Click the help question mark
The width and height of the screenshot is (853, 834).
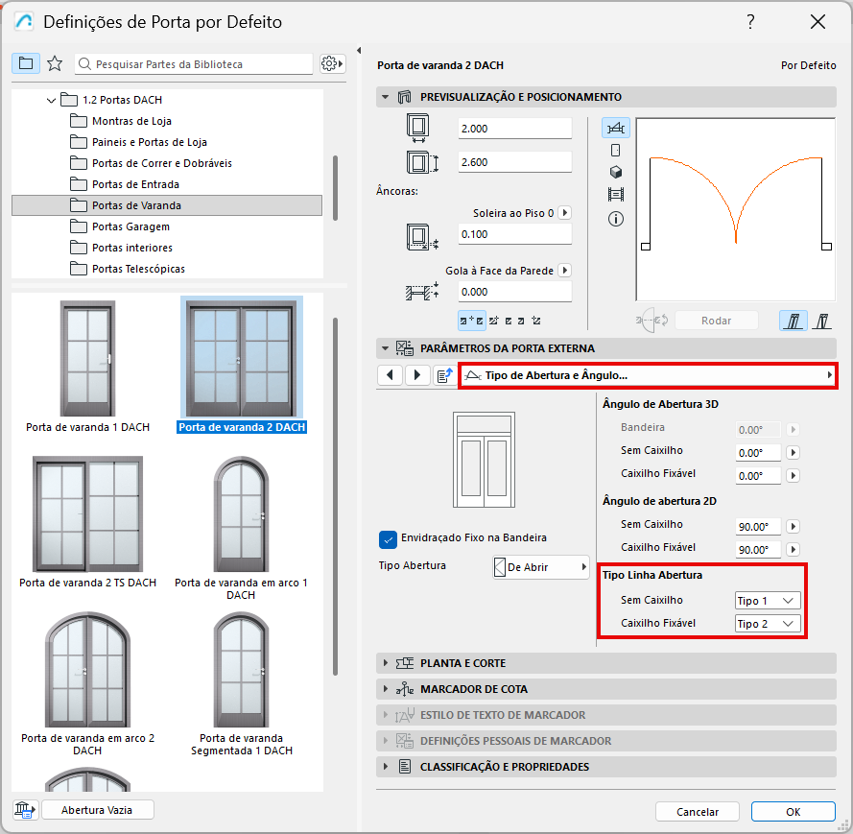pyautogui.click(x=750, y=22)
